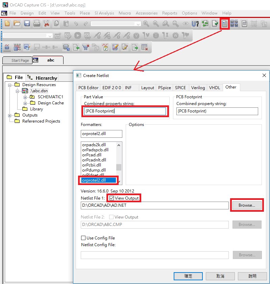Open the top toolbar search combo box dropdown

click(138, 24)
